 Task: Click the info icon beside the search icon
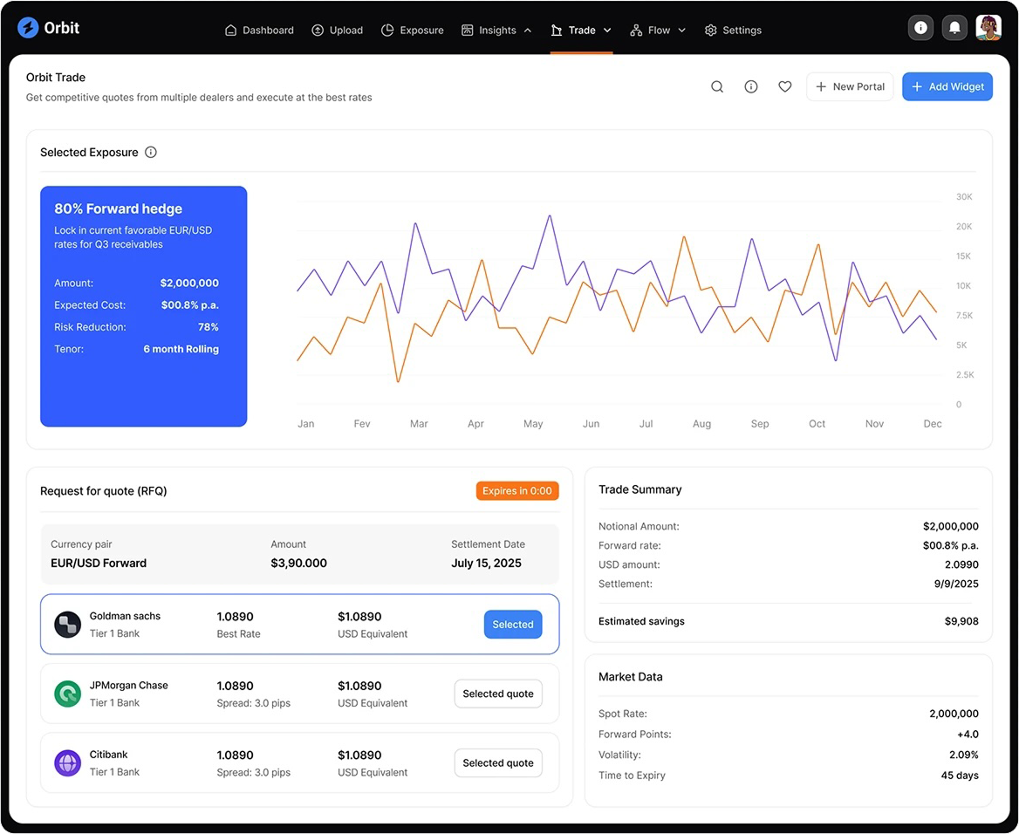click(751, 87)
